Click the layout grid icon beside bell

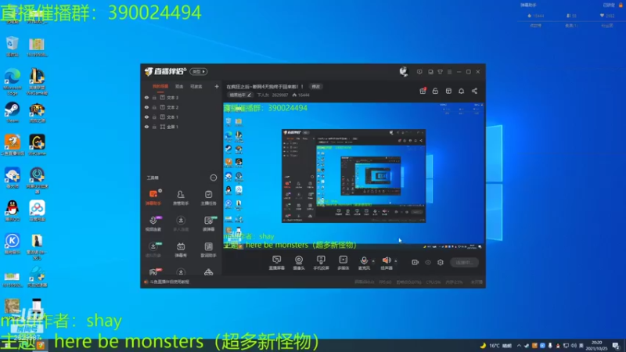pyautogui.click(x=448, y=91)
